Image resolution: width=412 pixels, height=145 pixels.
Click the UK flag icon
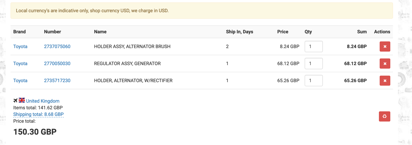[22, 100]
